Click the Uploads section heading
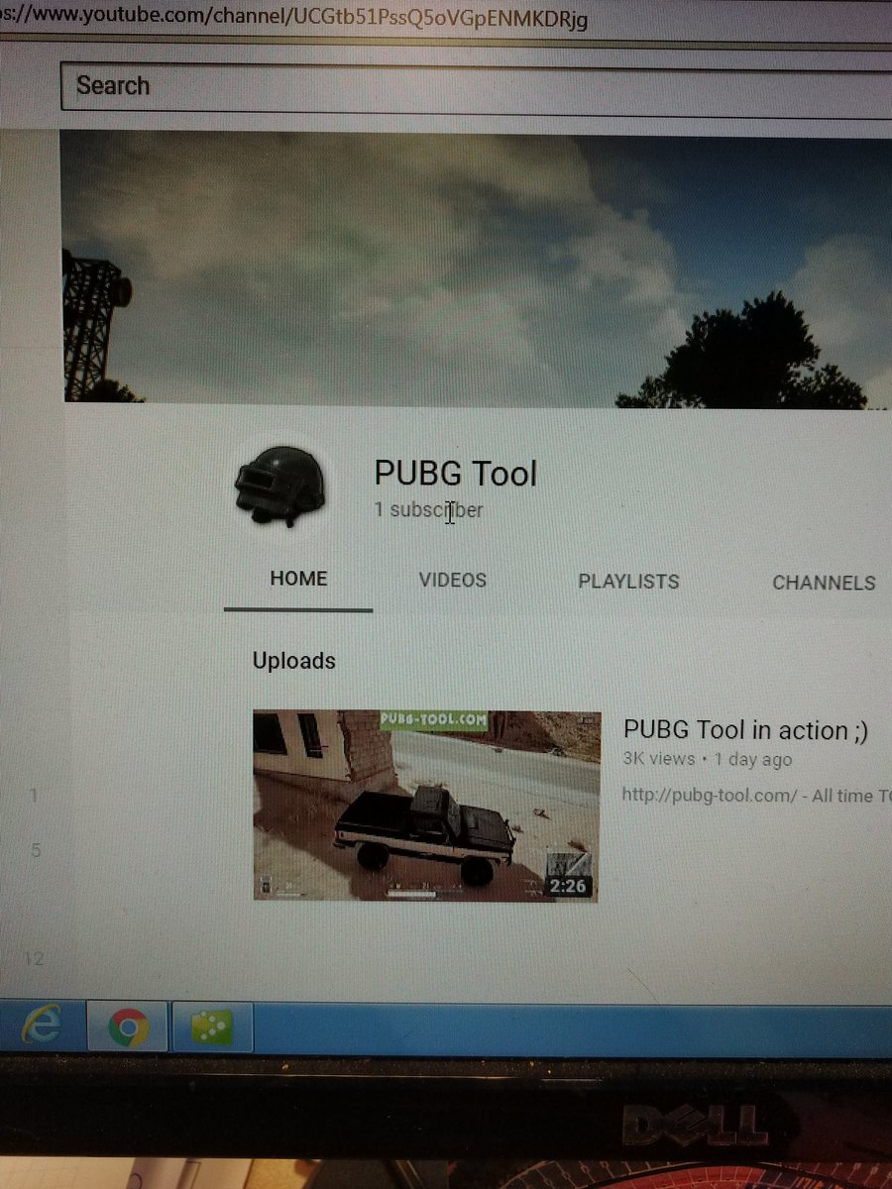Viewport: 892px width, 1189px height. click(x=294, y=661)
